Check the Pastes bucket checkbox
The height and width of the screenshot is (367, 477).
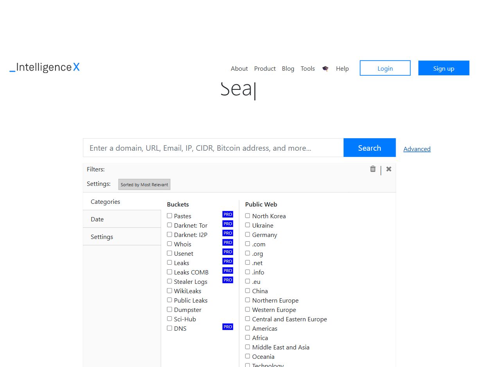coord(170,216)
